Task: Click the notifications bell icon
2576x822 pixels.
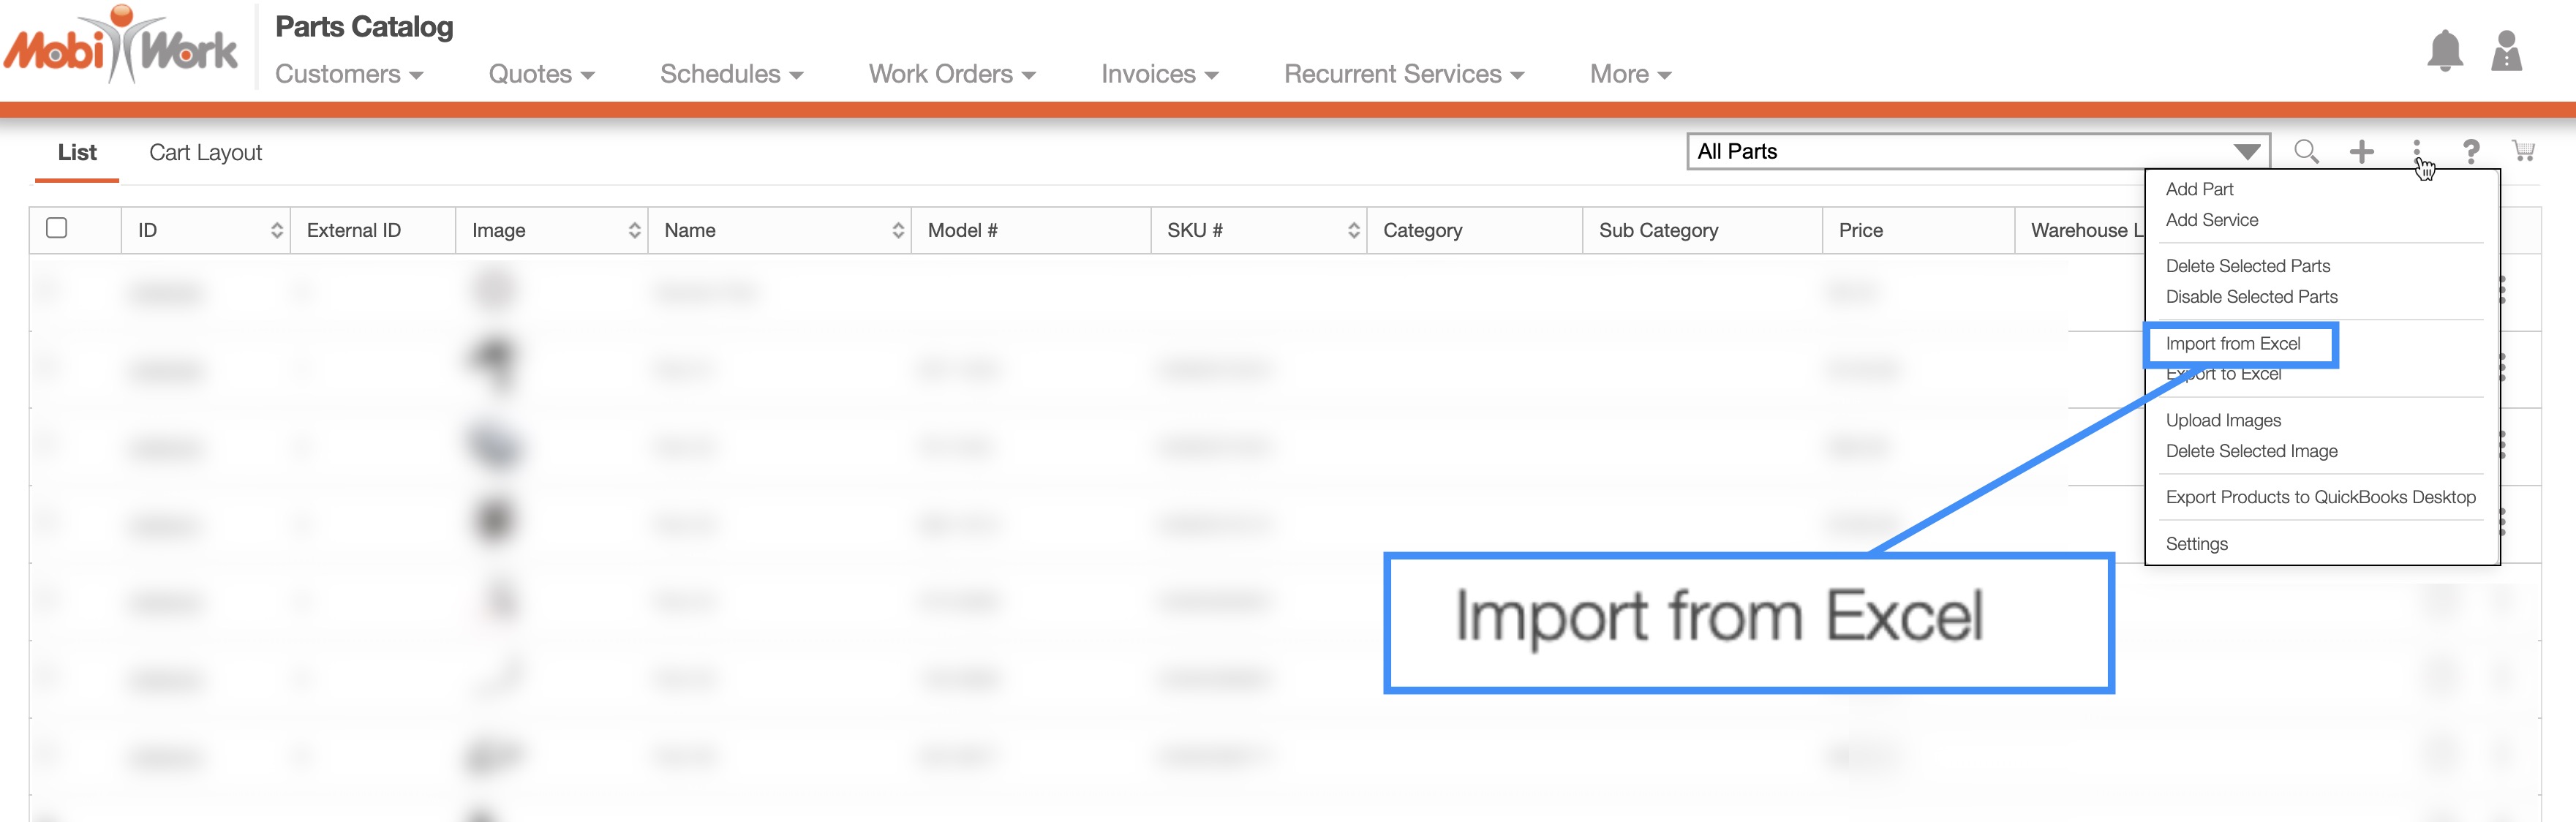Action: [2444, 51]
